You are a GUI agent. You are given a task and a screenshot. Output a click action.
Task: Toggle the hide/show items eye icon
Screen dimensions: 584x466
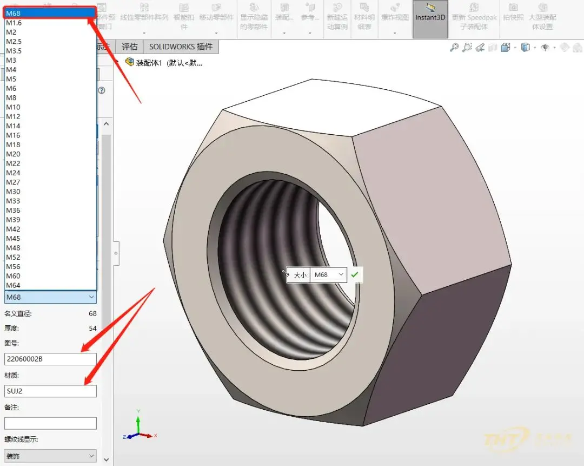pyautogui.click(x=545, y=47)
